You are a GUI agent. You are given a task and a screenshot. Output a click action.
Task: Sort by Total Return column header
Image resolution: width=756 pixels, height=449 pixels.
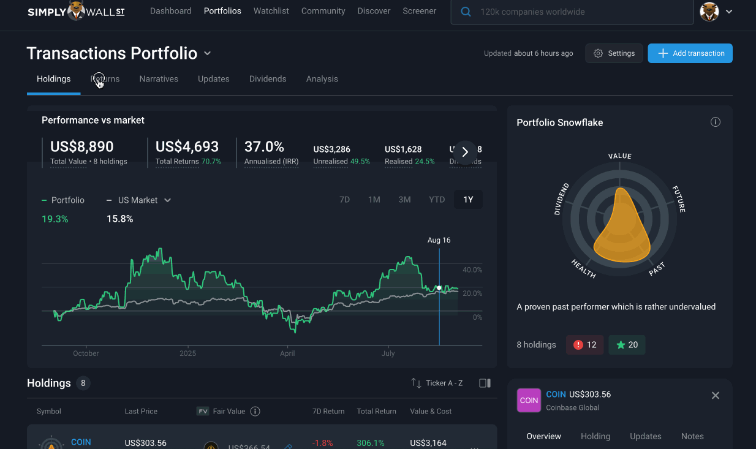[x=377, y=411]
